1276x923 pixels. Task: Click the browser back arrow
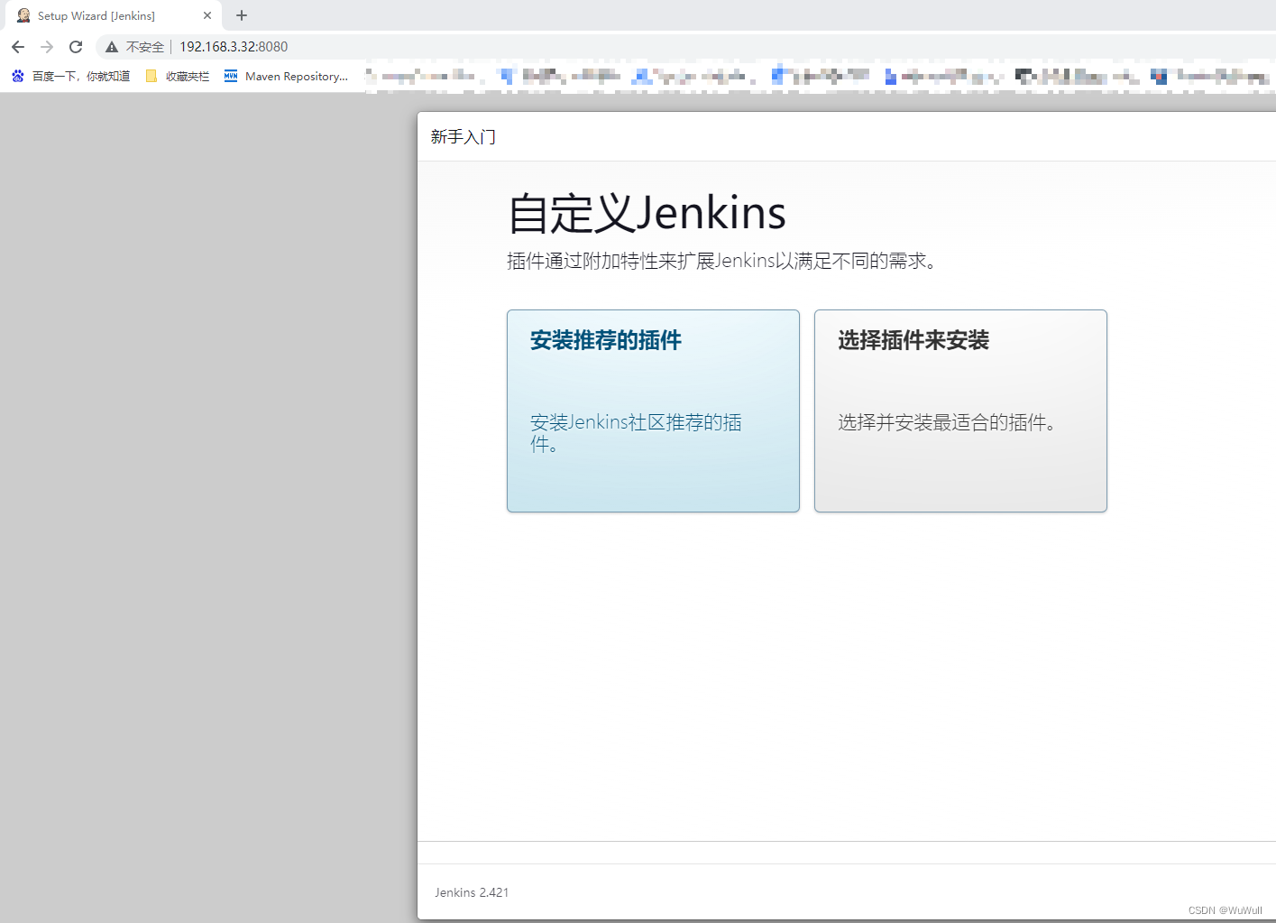click(x=18, y=47)
